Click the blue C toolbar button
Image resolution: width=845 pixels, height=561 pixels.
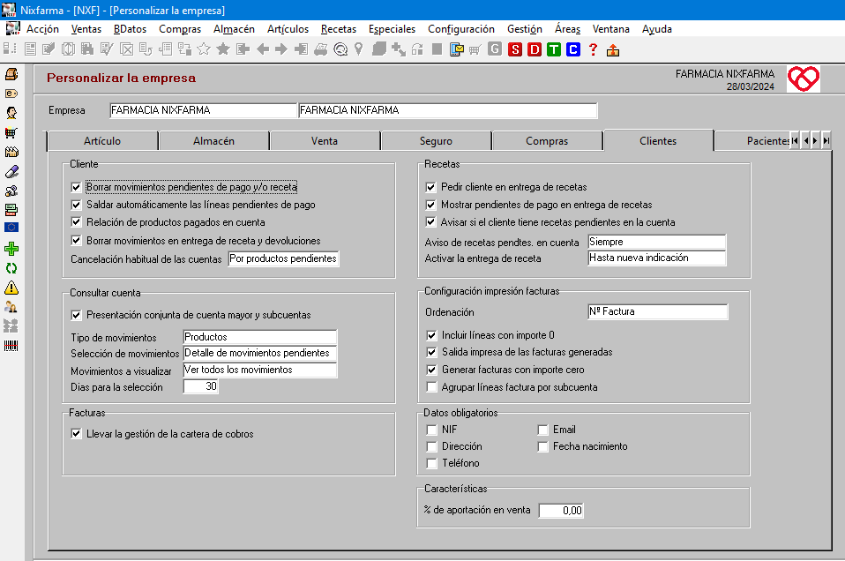coord(572,49)
